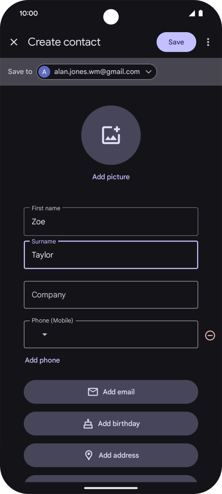This screenshot has height=494, width=222.
Task: Open the phone country code dropdown arrow
Action: pos(45,334)
